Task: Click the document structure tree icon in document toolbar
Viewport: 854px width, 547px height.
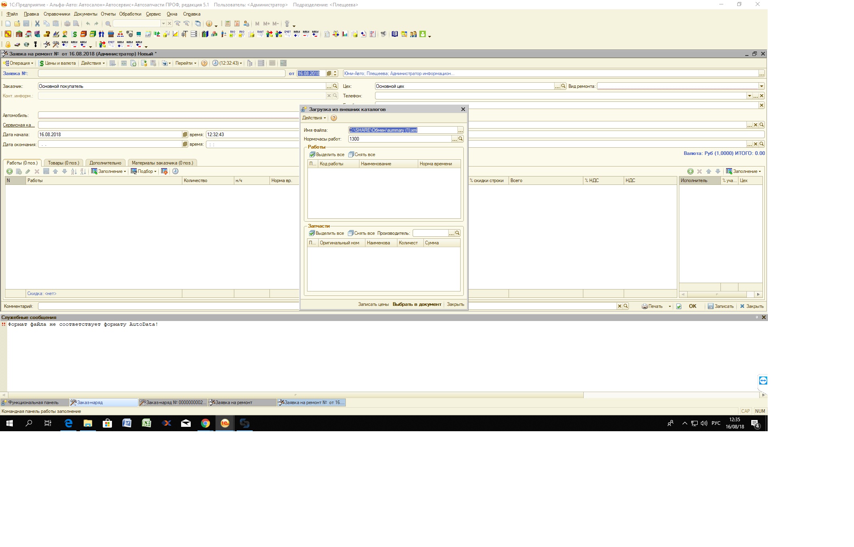Action: pyautogui.click(x=250, y=63)
